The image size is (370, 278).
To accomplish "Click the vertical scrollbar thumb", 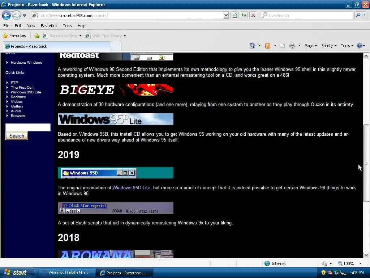I will pyautogui.click(x=366, y=163).
